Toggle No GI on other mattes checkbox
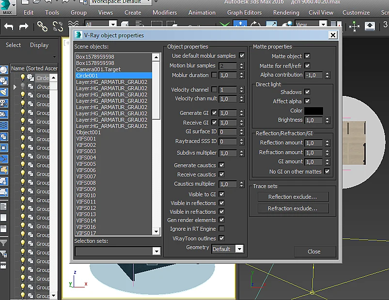Image resolution: width=389 pixels, height=300 pixels. click(x=327, y=172)
